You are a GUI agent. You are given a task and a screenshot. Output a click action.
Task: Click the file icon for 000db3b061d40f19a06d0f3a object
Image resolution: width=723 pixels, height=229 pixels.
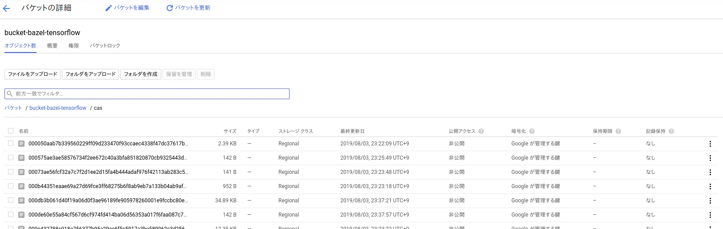point(21,201)
